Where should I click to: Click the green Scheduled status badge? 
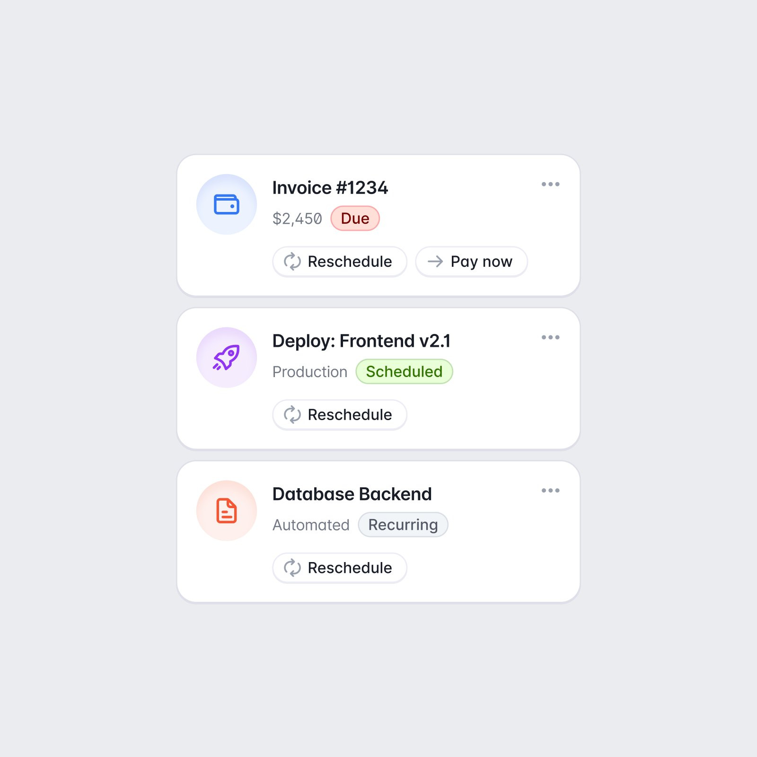click(x=404, y=372)
